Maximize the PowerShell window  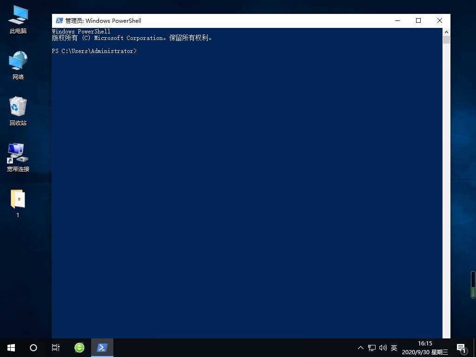tap(418, 20)
